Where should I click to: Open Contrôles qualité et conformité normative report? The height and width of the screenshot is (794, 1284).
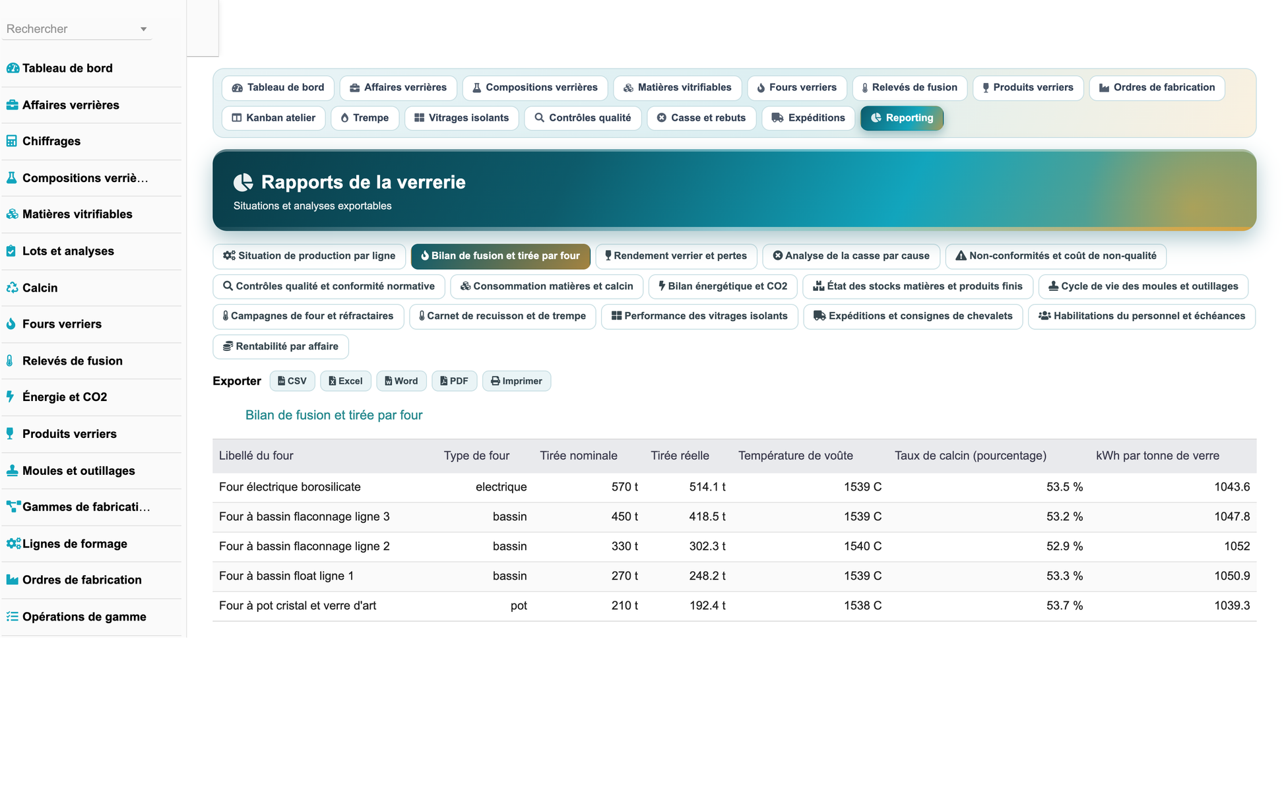[x=329, y=286]
